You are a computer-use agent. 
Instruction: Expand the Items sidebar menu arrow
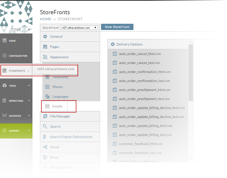click(x=29, y=85)
